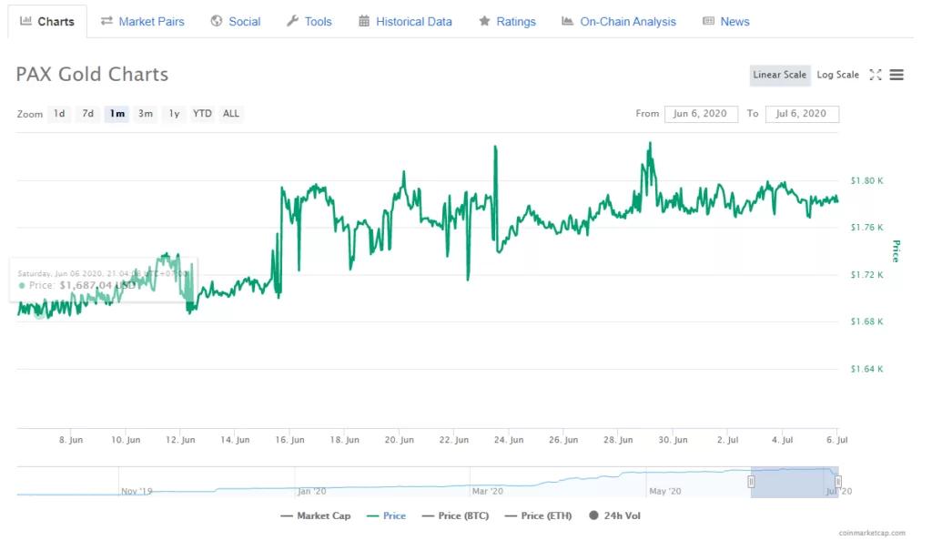Image resolution: width=932 pixels, height=551 pixels.
Task: Click the left handle of range navigator
Action: tap(752, 481)
